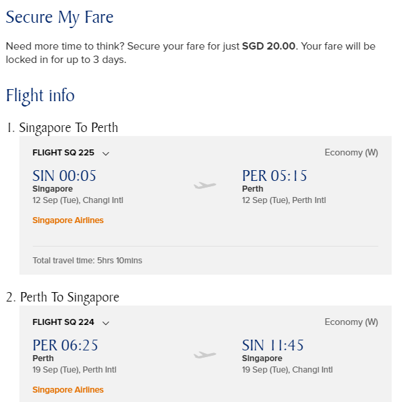Image resolution: width=395 pixels, height=402 pixels.
Task: Click airplane icon in Singapore to Perth card
Action: [x=205, y=185]
